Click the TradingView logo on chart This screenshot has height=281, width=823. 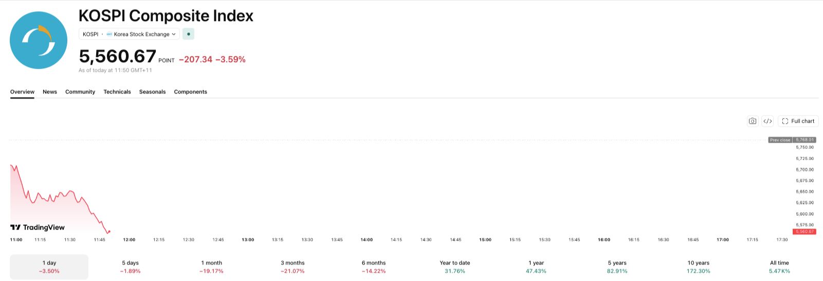(x=38, y=227)
